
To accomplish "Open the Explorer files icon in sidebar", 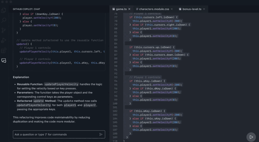I will pyautogui.click(x=4, y=10).
